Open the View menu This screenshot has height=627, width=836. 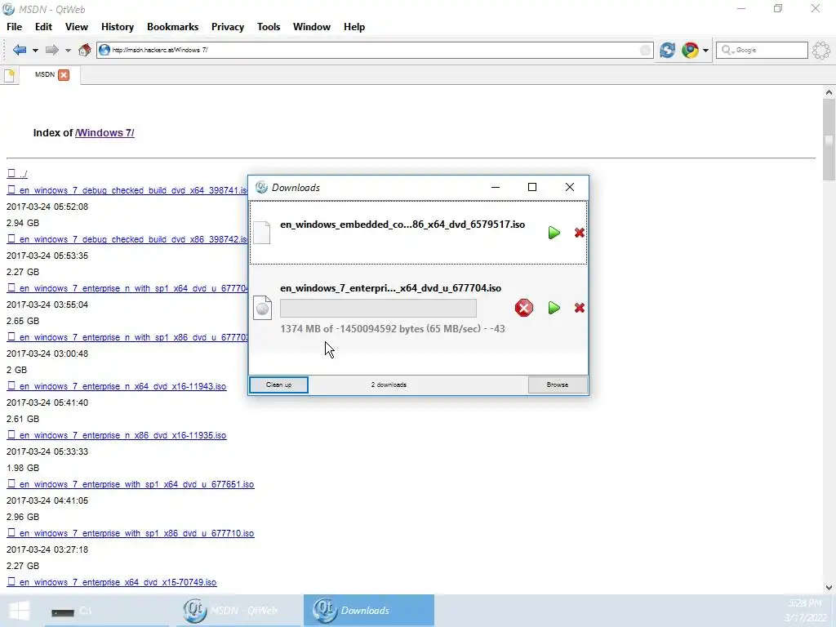(76, 27)
